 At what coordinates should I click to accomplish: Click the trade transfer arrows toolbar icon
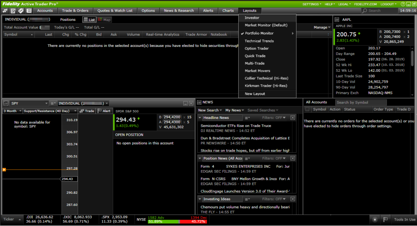pos(6,11)
